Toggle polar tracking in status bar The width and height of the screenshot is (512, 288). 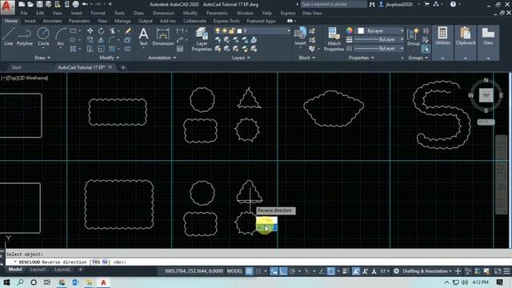pos(292,271)
